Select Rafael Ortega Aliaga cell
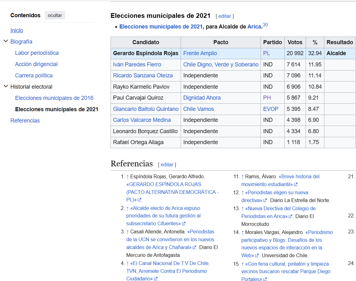Image resolution: width=356 pixels, height=281 pixels. click(146, 143)
